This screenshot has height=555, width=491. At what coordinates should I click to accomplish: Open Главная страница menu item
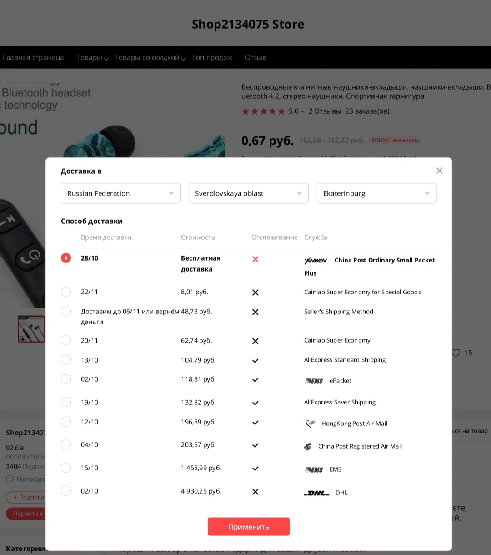coord(33,57)
